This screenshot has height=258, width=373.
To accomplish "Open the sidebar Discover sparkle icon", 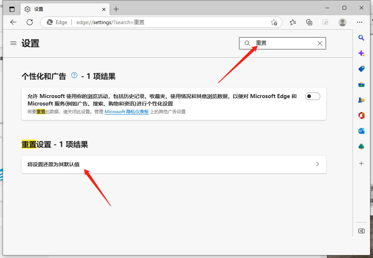I will click(x=361, y=53).
